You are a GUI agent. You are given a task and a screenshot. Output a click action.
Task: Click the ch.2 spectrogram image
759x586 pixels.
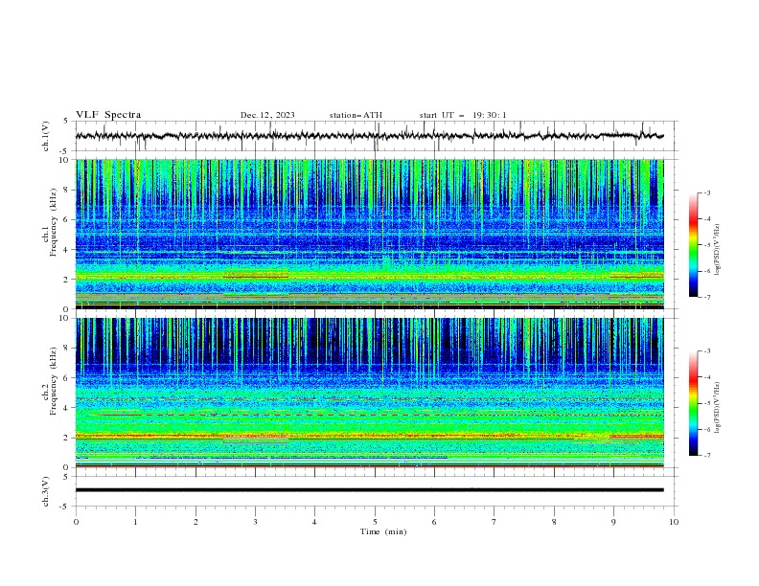pos(370,393)
